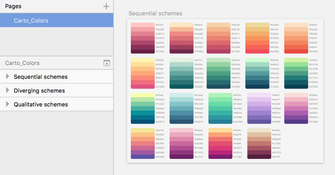Click the Sequential schemes artboard title on canvas
The width and height of the screenshot is (335, 175).
coord(155,13)
